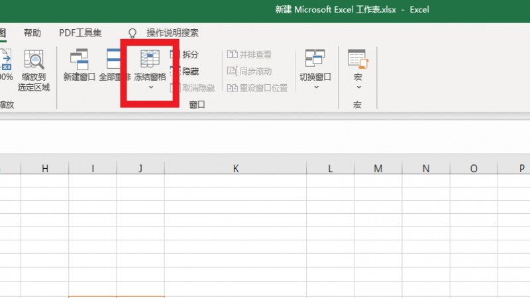Switch to the PDF工具集 tab
Image resolution: width=530 pixels, height=298 pixels.
pyautogui.click(x=80, y=33)
